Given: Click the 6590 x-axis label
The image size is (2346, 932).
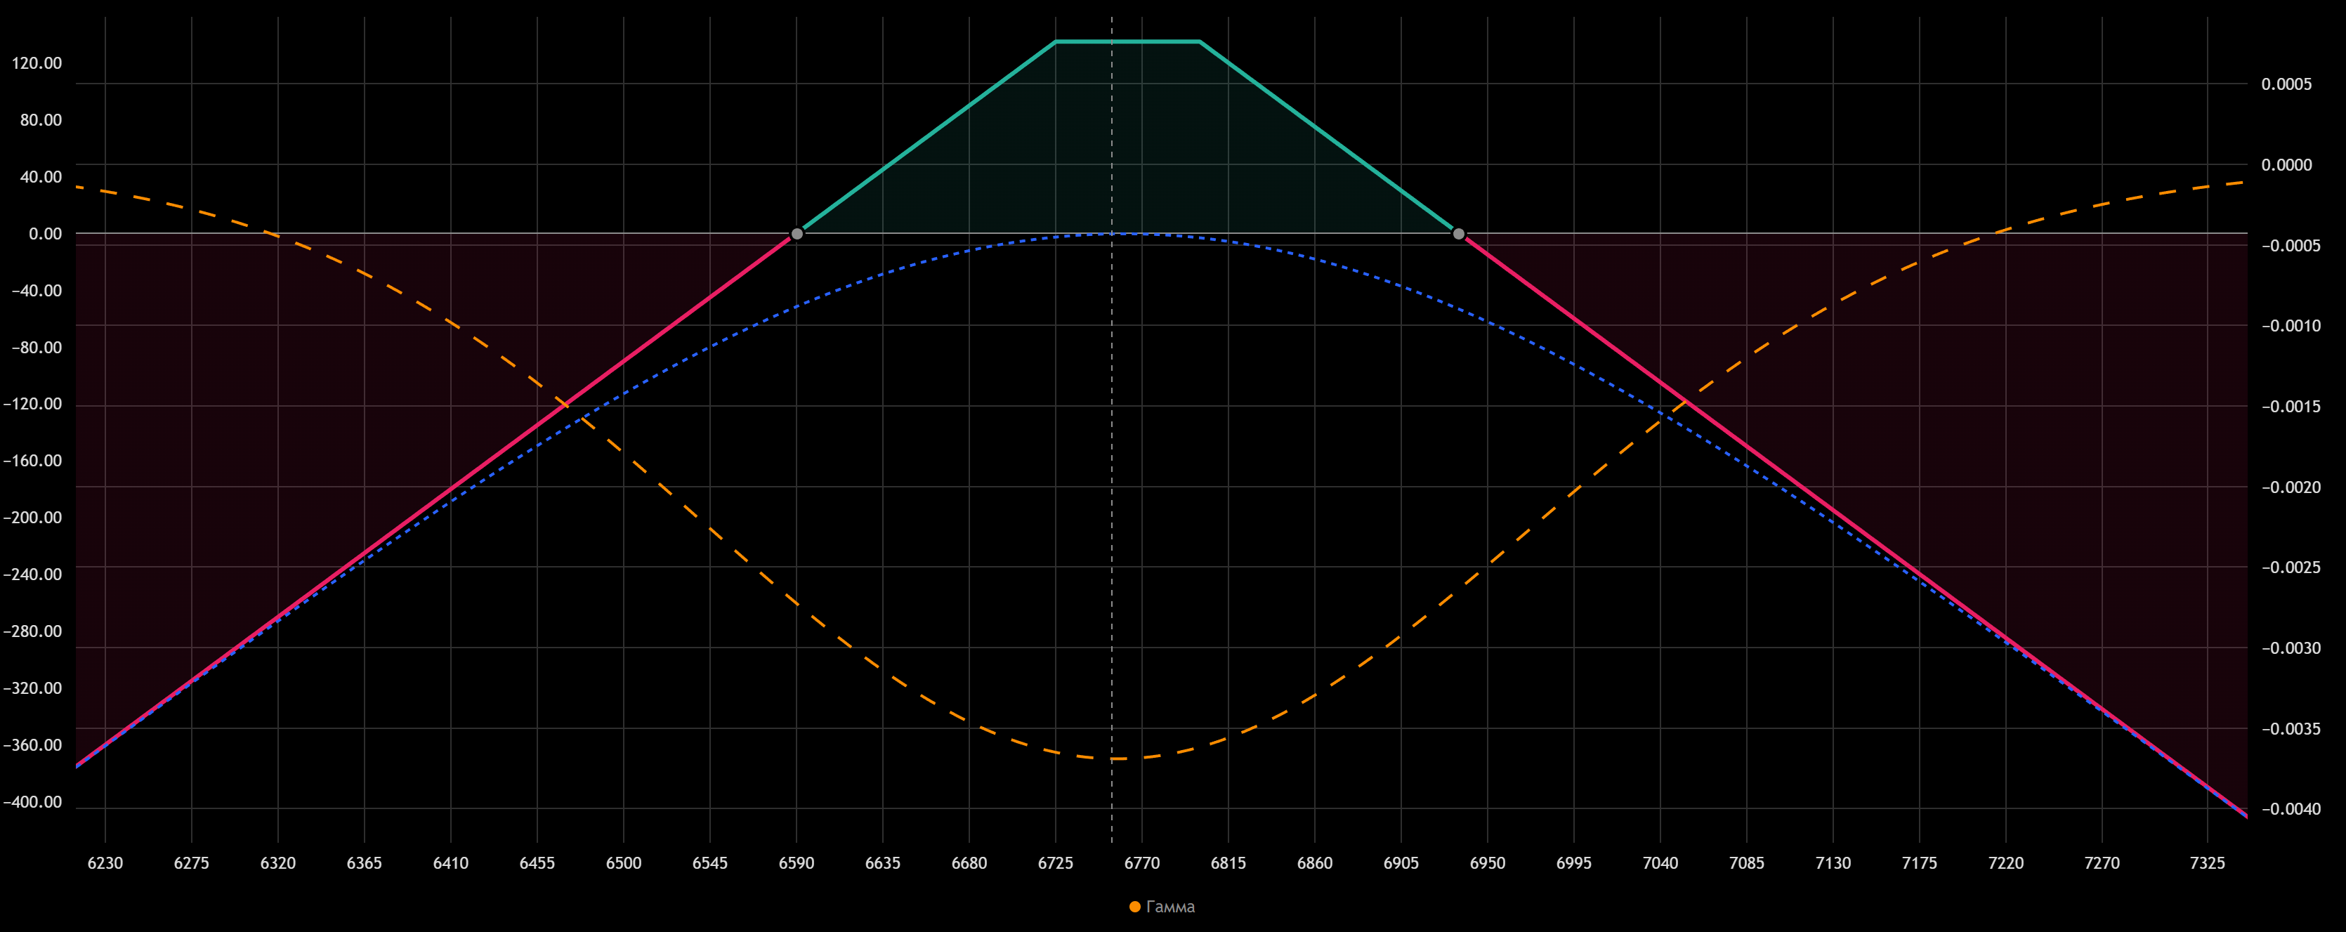Looking at the screenshot, I should 796,862.
